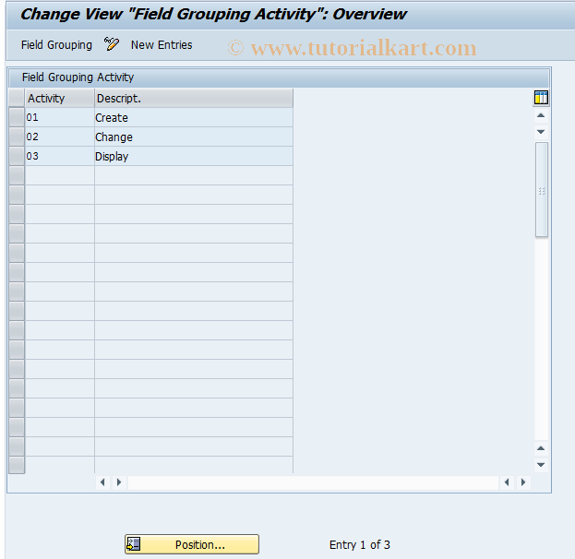
Task: Click the select-all rows header box
Action: [x=17, y=98]
